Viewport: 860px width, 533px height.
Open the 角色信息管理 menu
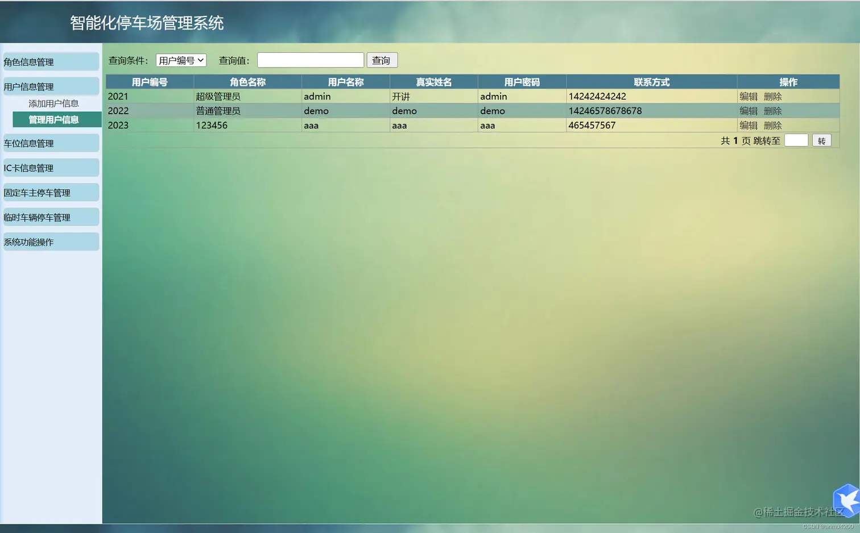coord(51,62)
